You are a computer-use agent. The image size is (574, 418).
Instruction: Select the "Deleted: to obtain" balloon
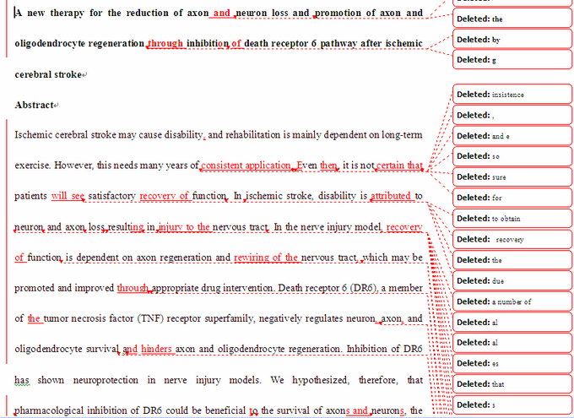(510, 219)
